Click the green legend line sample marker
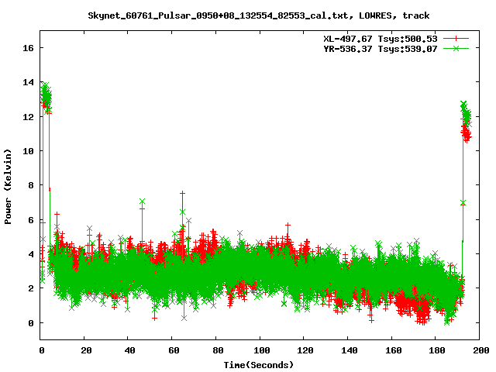The image size is (496, 372). (x=456, y=48)
